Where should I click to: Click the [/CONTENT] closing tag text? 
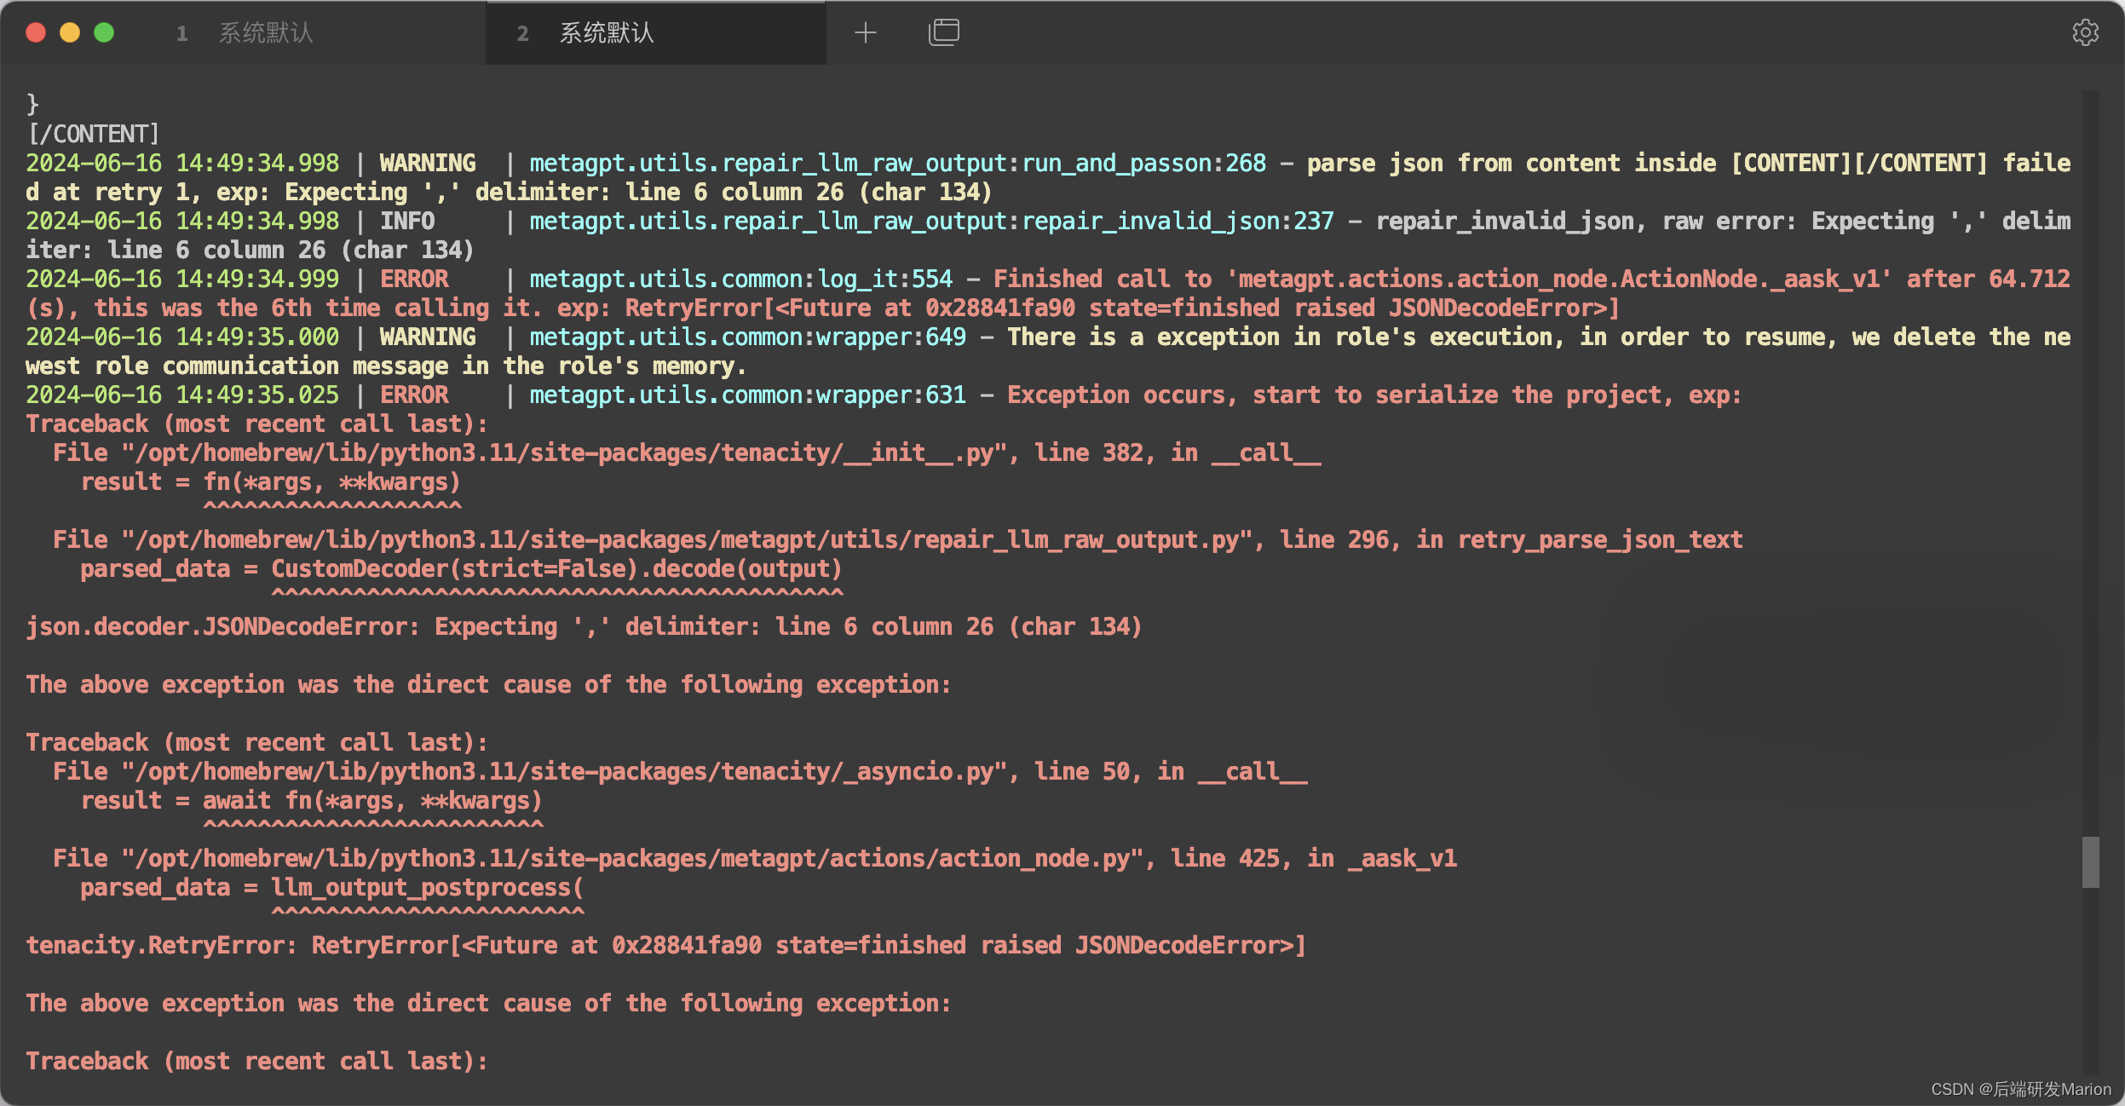coord(93,134)
